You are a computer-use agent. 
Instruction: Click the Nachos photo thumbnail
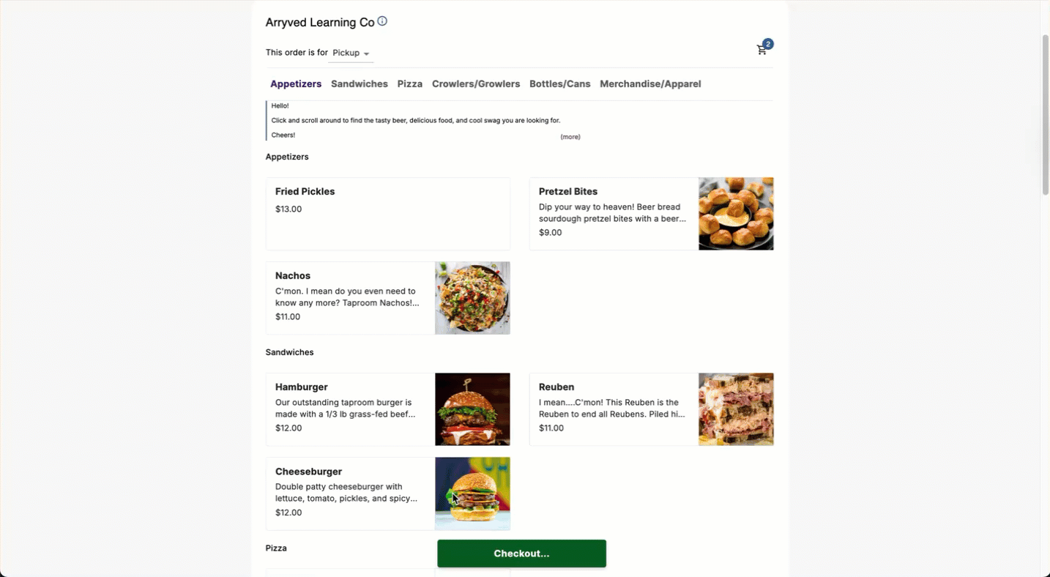(x=472, y=298)
